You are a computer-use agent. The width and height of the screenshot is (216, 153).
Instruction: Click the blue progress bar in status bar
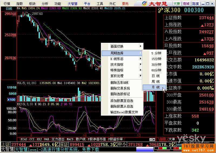(145, 149)
